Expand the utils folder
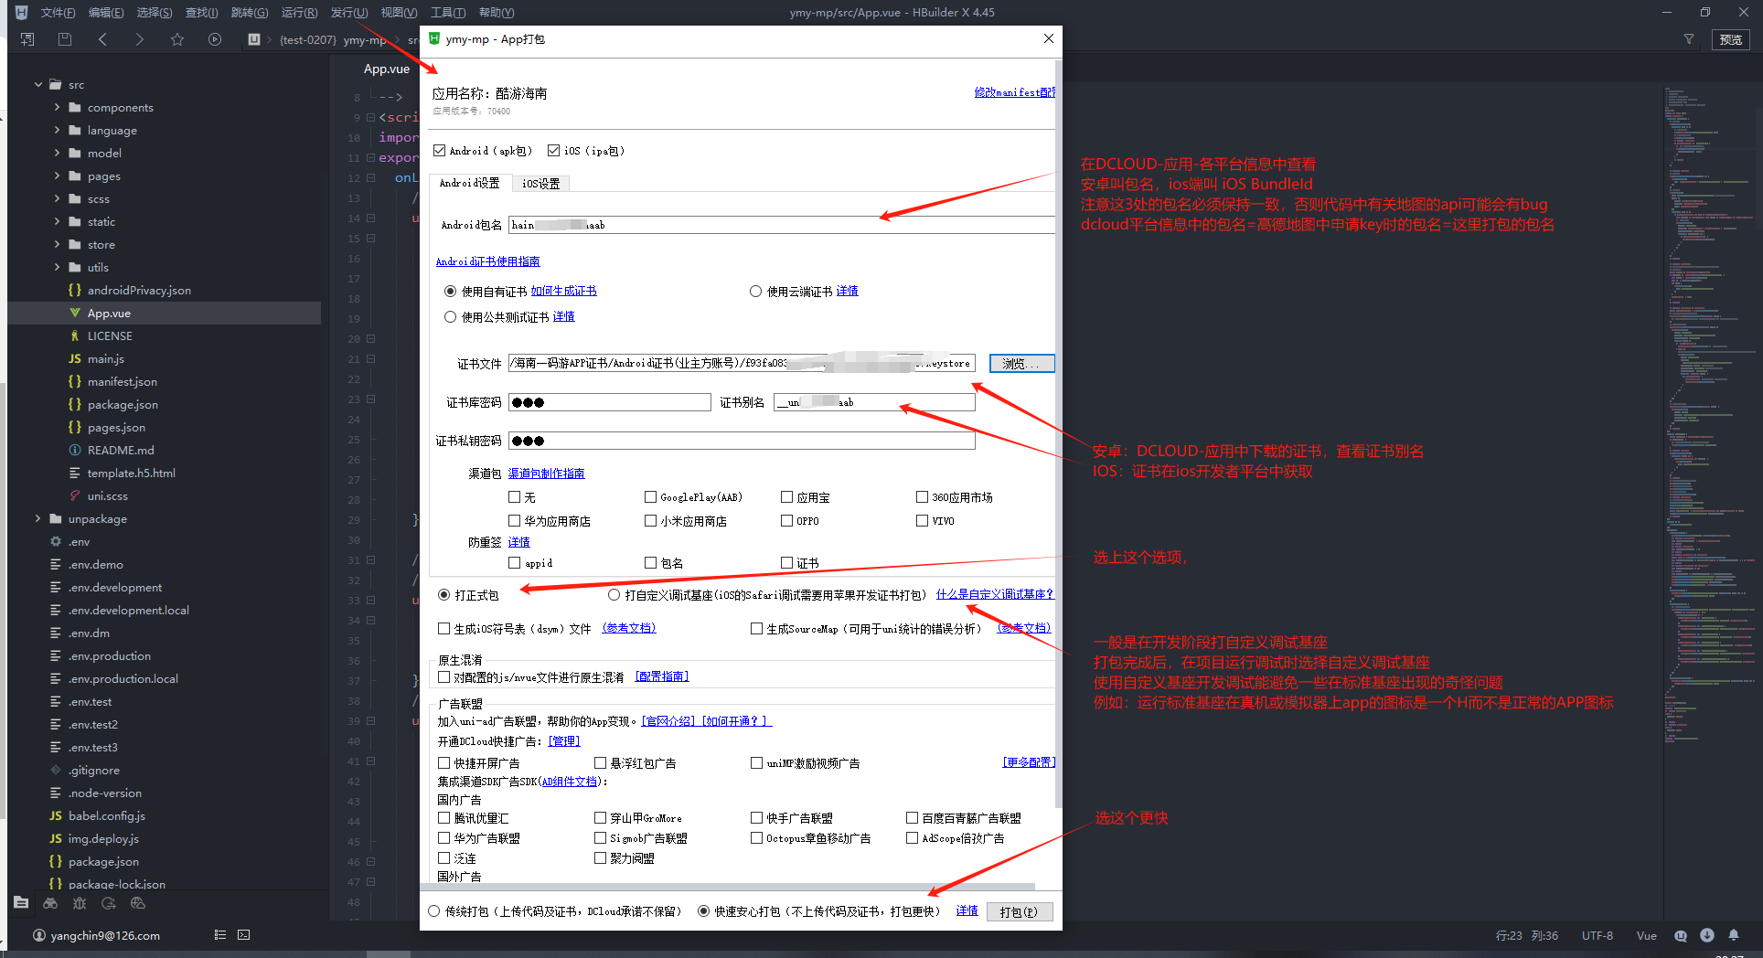Screen dimensions: 1763x958 pyautogui.click(x=57, y=267)
